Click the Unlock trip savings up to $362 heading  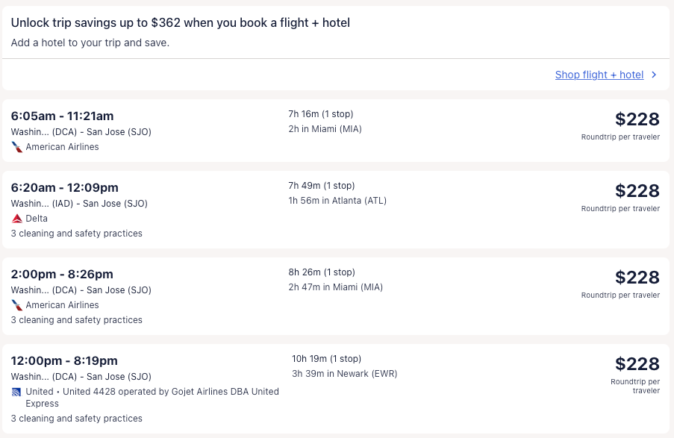(x=180, y=23)
